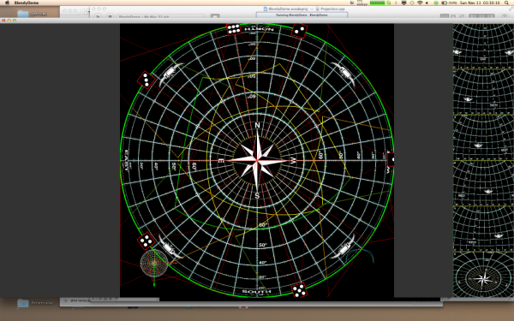Image resolution: width=514 pixels, height=321 pixels.
Task: Click the upper-right horned skull emblem
Action: click(344, 73)
